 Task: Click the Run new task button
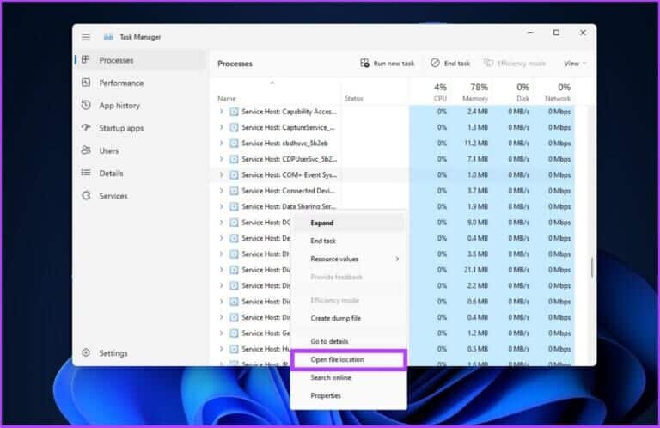pos(388,64)
